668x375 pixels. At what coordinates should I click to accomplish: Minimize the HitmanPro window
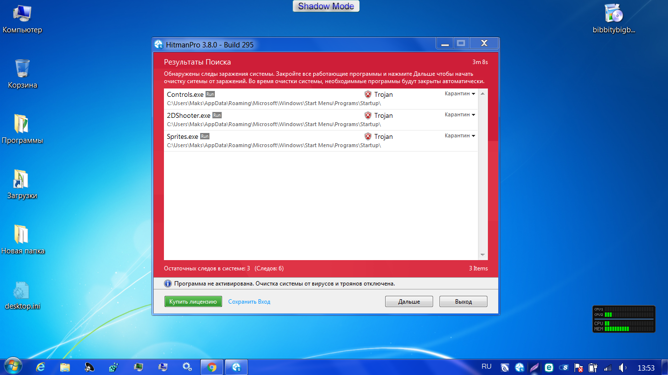coord(445,44)
